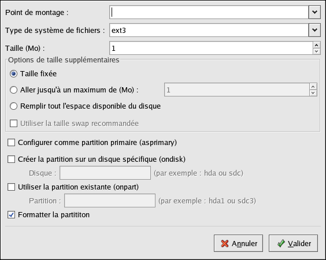Click into the Taille (Mo) size field
The height and width of the screenshot is (260, 326).
tap(211, 48)
